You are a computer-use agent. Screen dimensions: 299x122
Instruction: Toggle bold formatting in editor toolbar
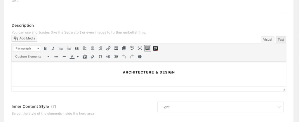45,49
